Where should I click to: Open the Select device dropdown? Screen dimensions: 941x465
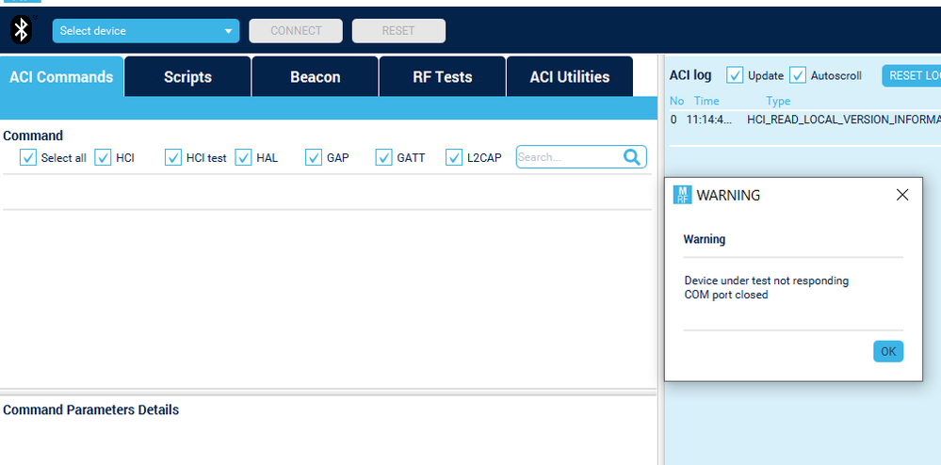(x=146, y=31)
